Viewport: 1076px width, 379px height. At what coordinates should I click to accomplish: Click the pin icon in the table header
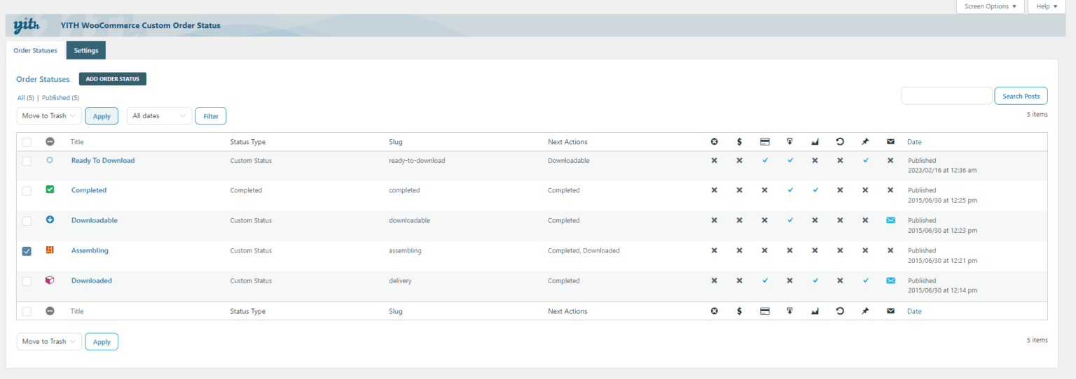coord(865,142)
